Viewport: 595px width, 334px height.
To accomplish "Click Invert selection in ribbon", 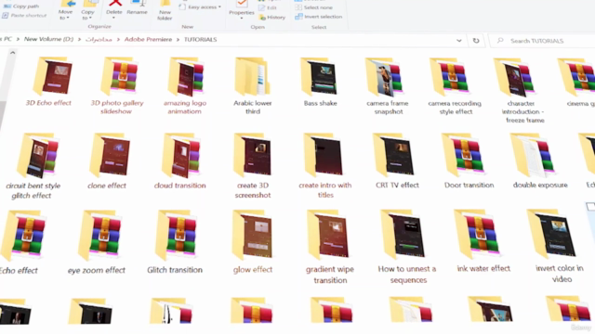I will pyautogui.click(x=319, y=17).
